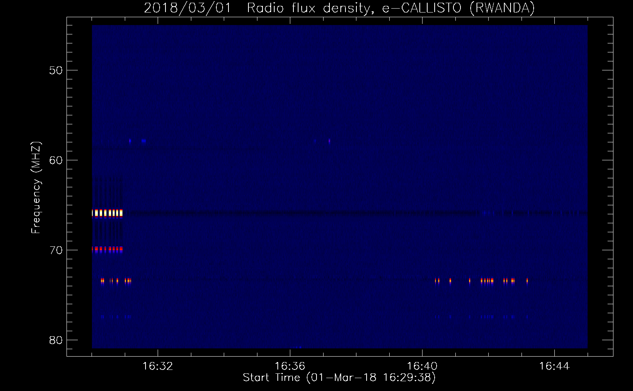Click the bright white burst band near 66 MHz
The image size is (633, 391).
click(108, 213)
